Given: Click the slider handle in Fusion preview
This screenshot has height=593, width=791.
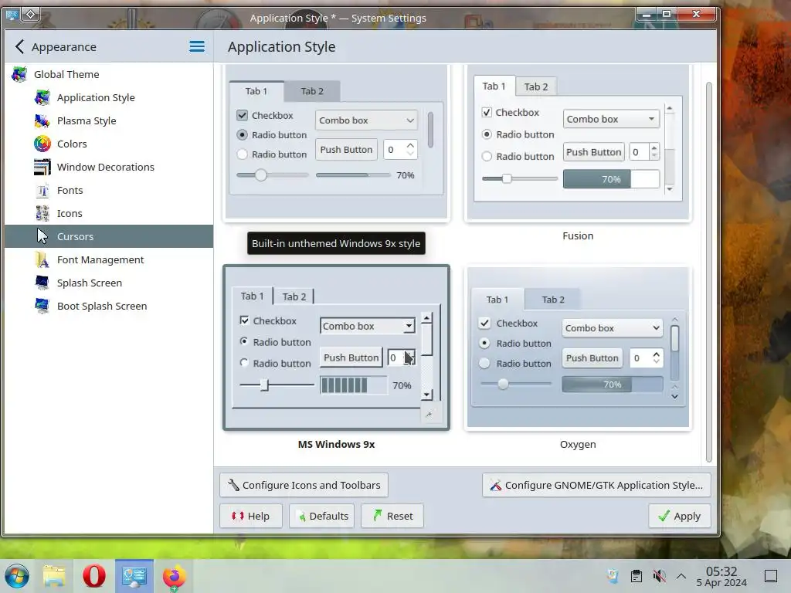Looking at the screenshot, I should [507, 178].
